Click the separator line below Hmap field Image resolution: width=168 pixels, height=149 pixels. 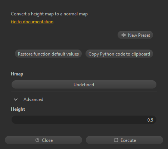click(84, 92)
